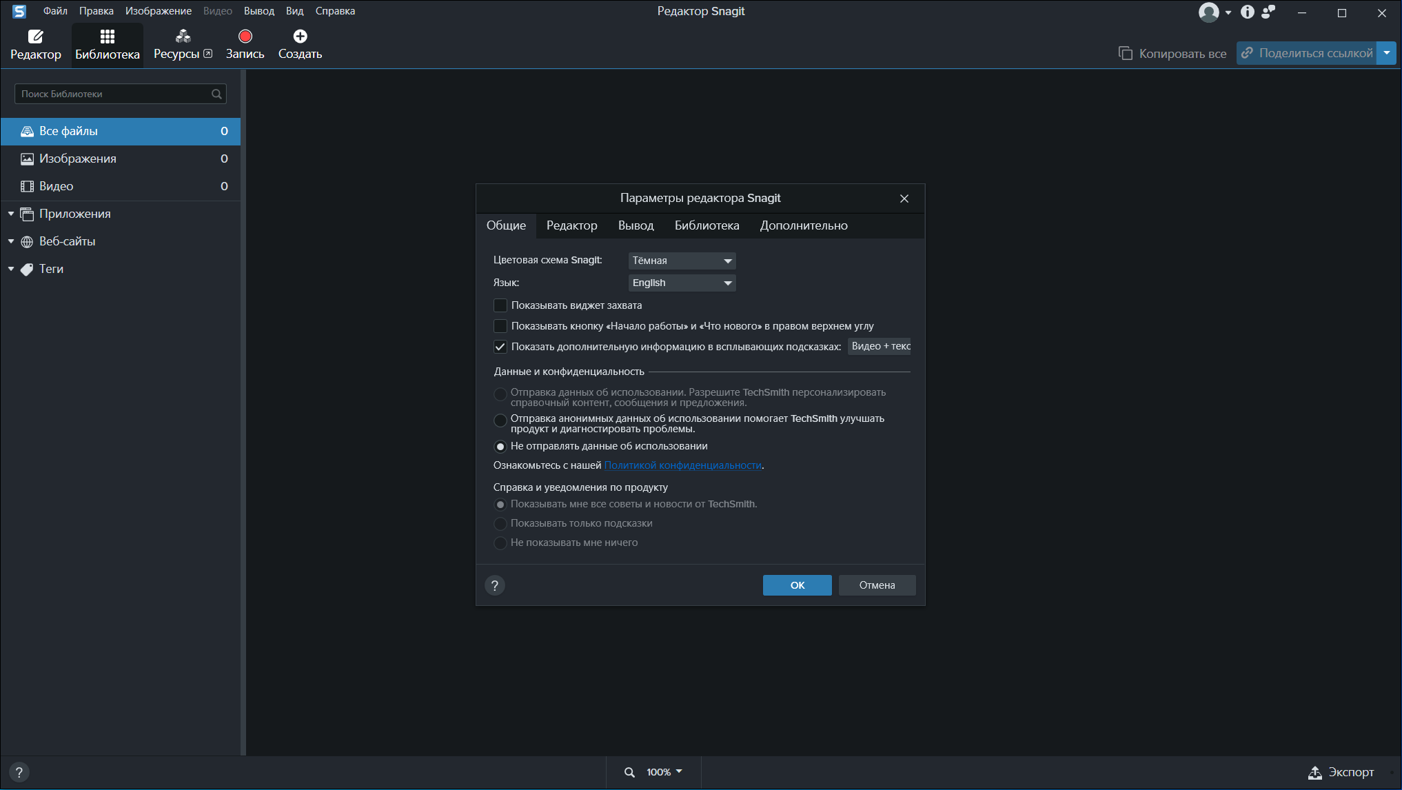Click the dialog help question button
The height and width of the screenshot is (790, 1402).
pos(495,585)
